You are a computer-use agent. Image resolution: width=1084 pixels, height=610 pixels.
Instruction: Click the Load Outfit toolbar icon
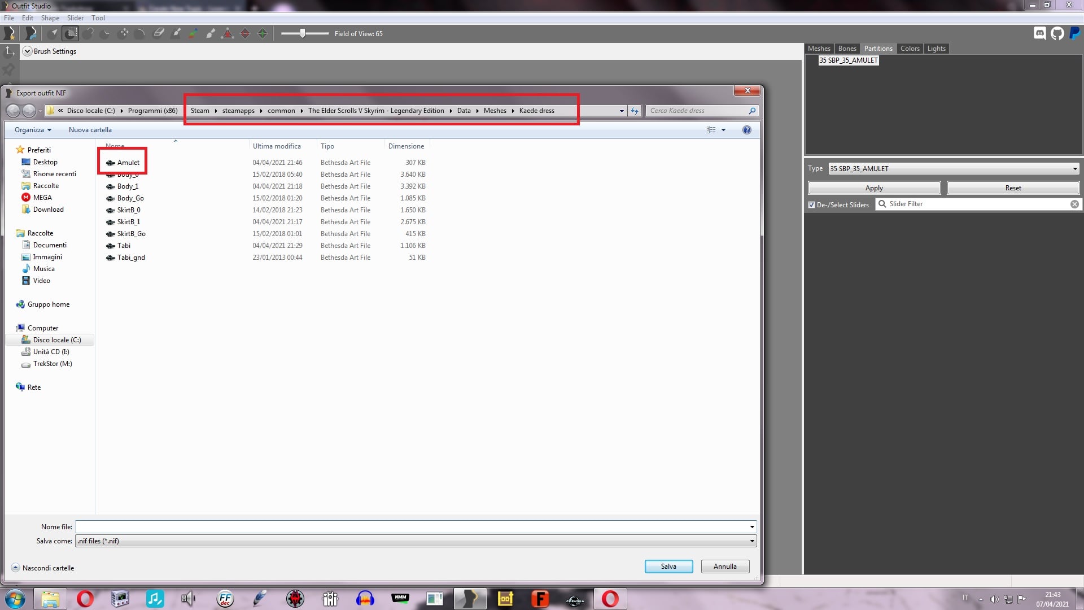pos(31,33)
